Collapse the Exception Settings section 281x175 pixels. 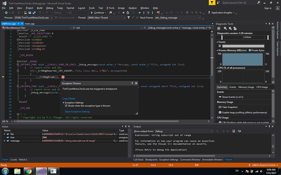click(x=63, y=102)
